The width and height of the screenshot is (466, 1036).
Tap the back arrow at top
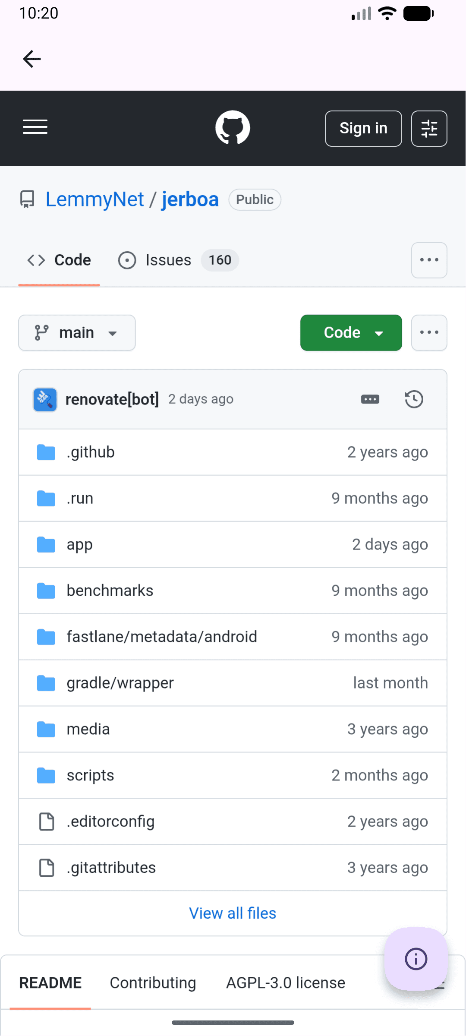pos(32,59)
